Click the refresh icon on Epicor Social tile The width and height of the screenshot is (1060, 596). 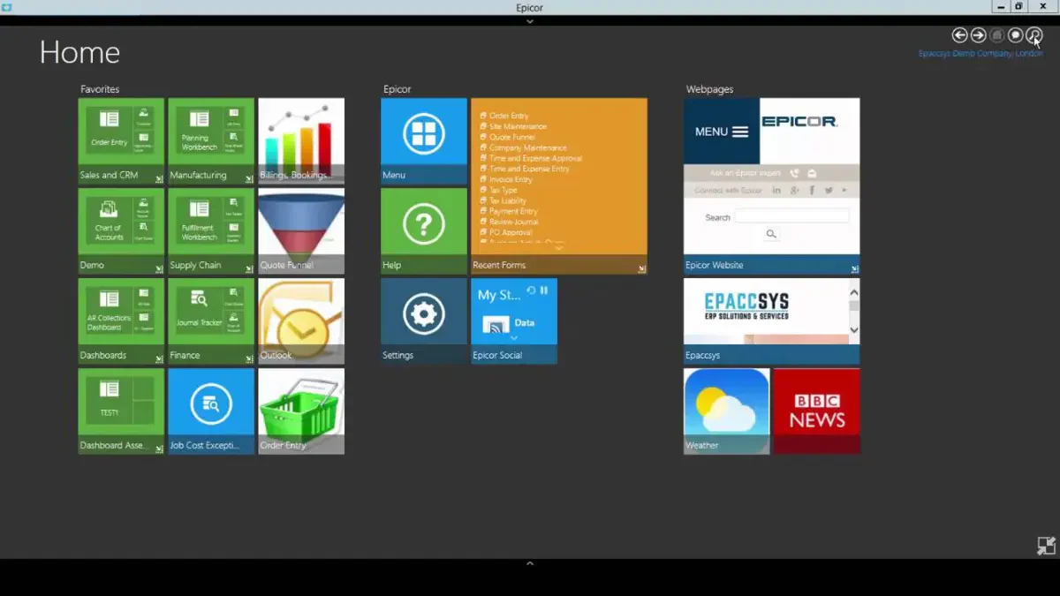531,290
